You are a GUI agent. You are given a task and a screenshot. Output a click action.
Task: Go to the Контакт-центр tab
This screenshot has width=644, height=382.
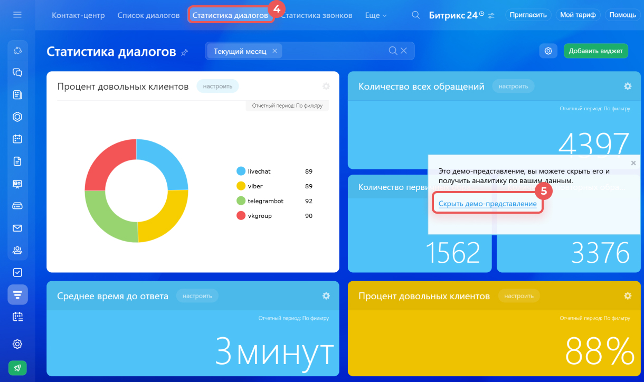pyautogui.click(x=78, y=15)
